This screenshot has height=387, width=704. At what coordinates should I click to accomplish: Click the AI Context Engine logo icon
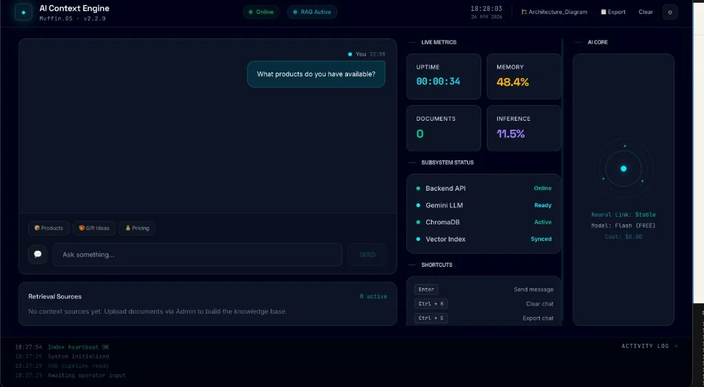(23, 12)
